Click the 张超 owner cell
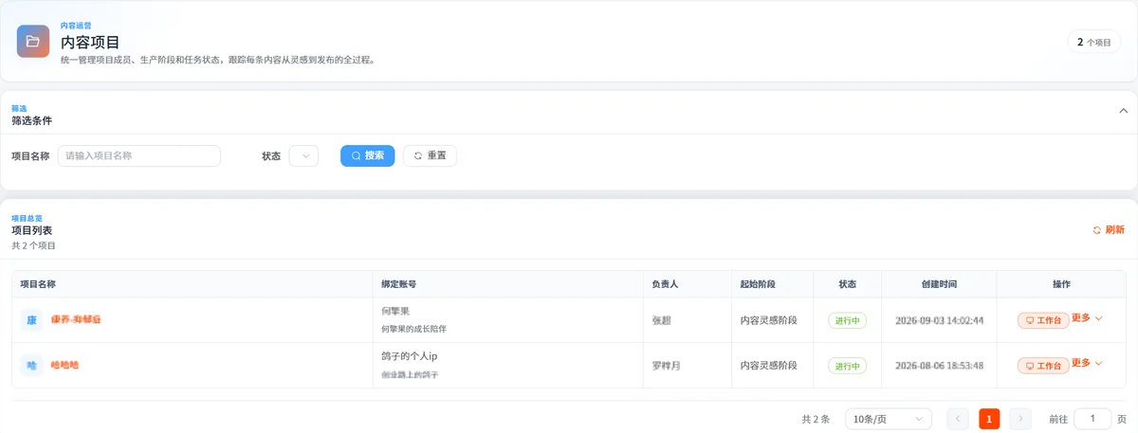 click(x=662, y=320)
